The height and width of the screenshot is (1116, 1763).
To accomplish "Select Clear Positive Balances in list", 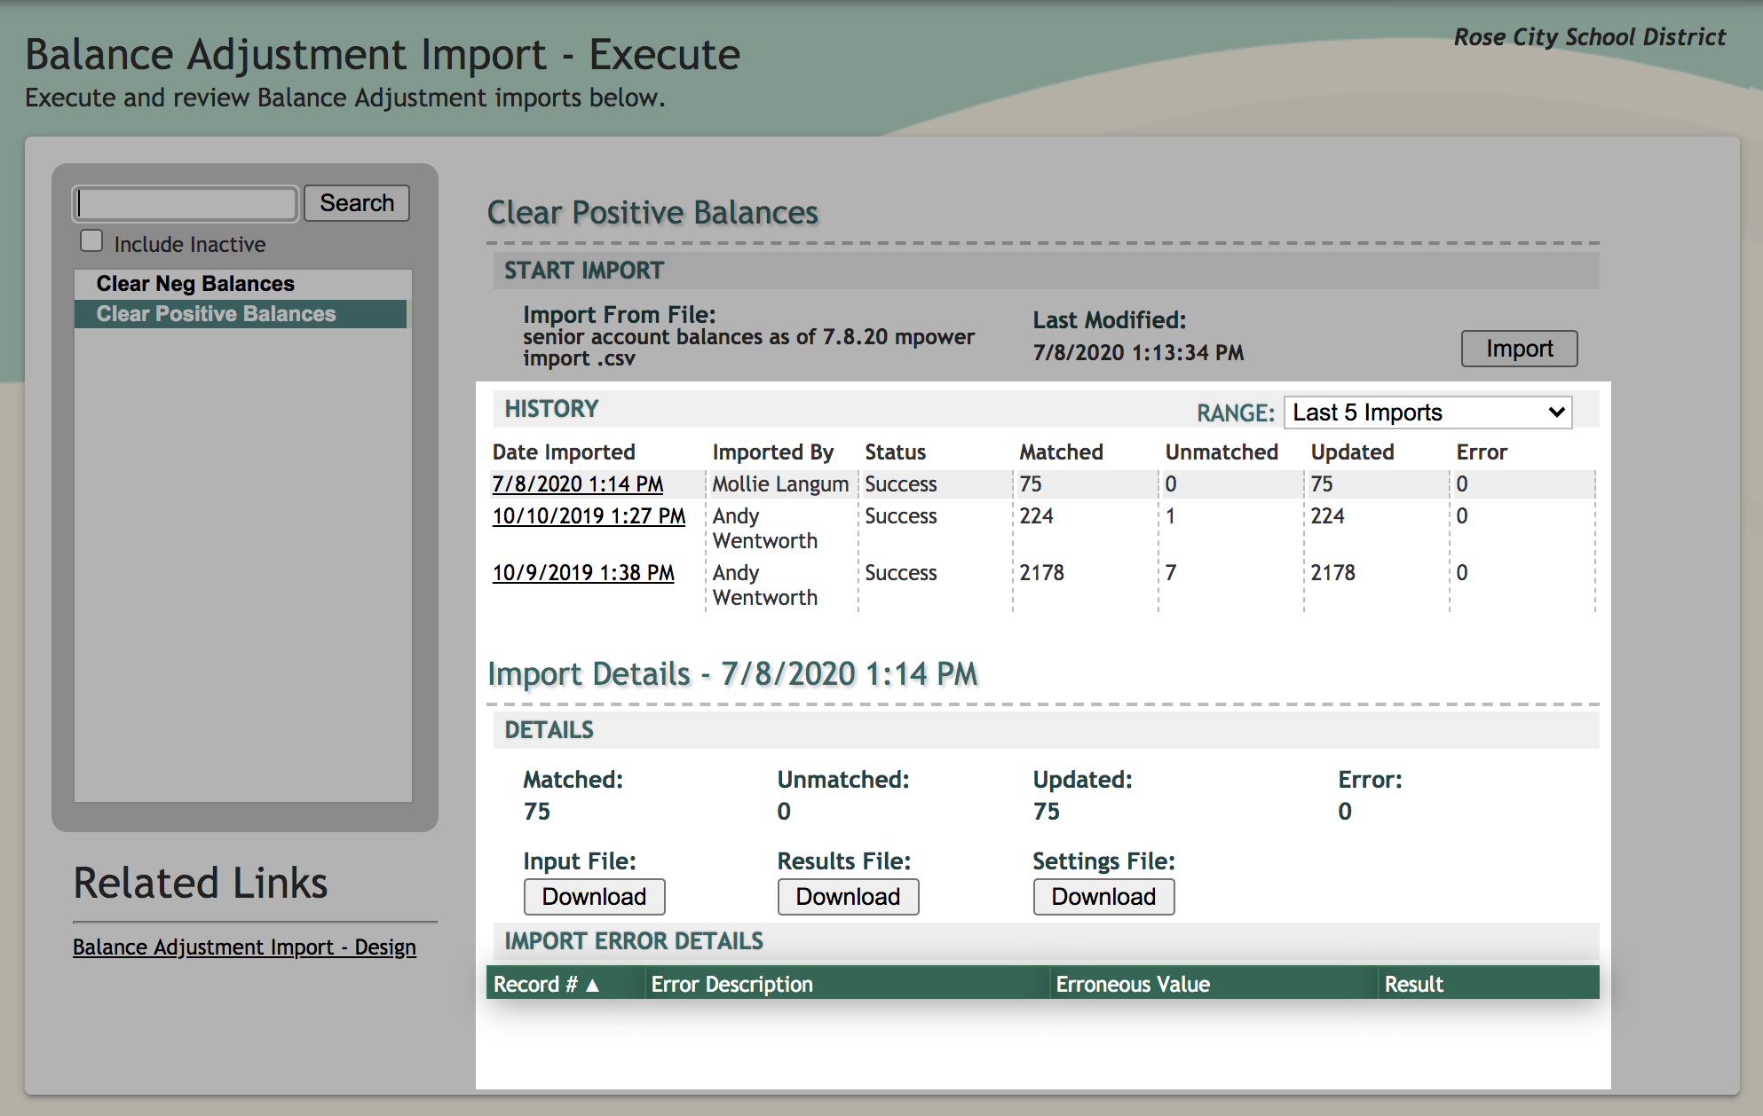I will click(216, 314).
